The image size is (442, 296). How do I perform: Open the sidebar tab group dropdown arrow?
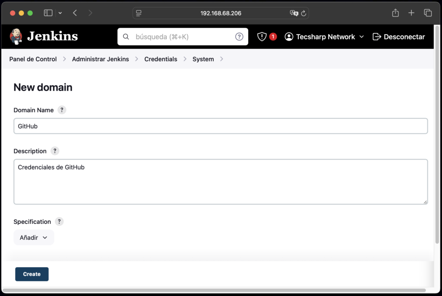click(x=60, y=13)
